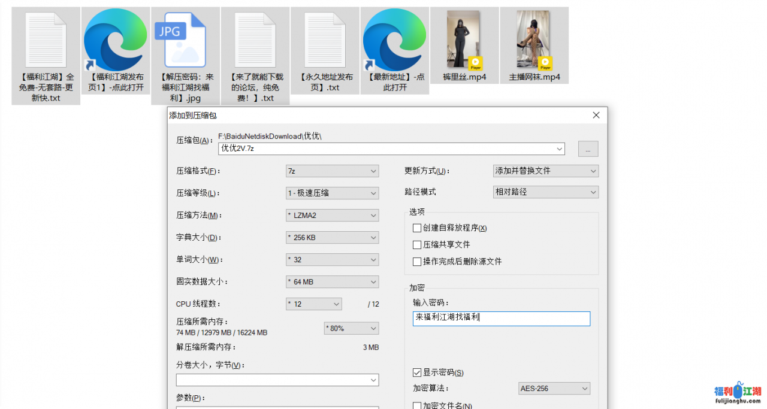This screenshot has width=767, height=409.
Task: Expand the 压缩等级 dropdown
Action: tap(332, 193)
